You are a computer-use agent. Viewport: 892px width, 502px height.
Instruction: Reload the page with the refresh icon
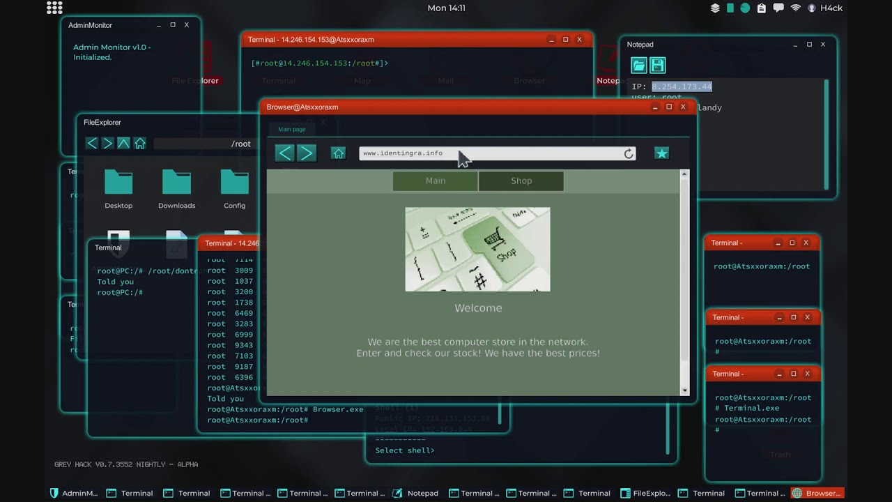point(629,153)
